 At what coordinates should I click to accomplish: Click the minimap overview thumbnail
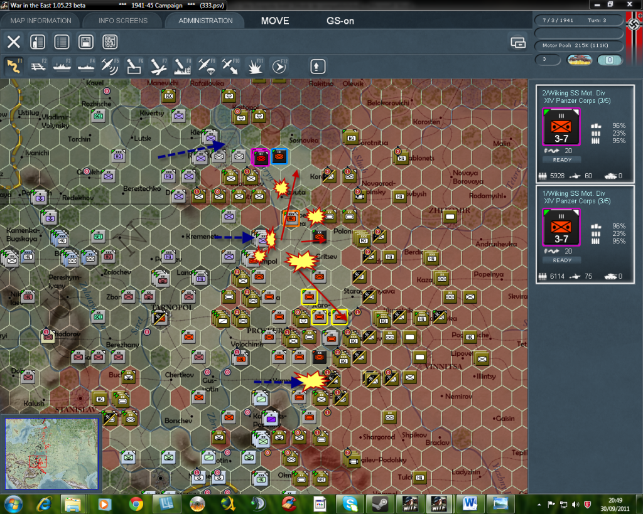[x=51, y=453]
